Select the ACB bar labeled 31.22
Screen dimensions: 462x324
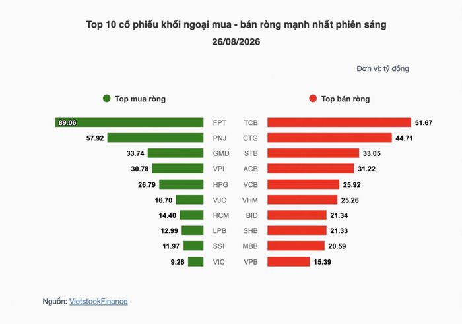pos(311,169)
